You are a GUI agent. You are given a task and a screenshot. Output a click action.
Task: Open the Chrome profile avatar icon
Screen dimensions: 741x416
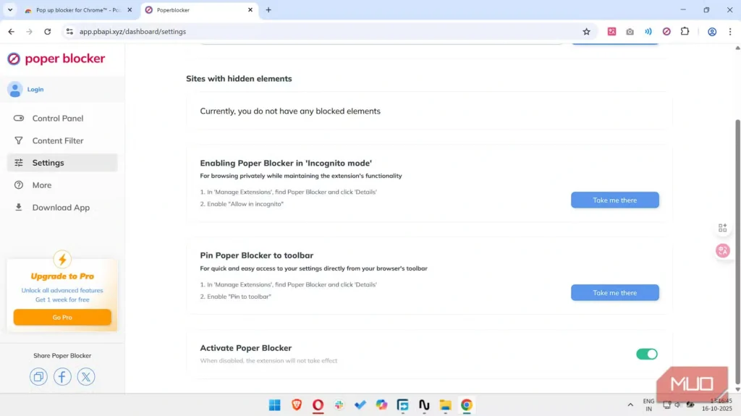pyautogui.click(x=712, y=32)
